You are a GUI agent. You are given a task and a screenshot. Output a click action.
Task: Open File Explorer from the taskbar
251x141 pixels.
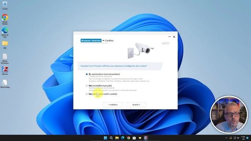pos(117,138)
